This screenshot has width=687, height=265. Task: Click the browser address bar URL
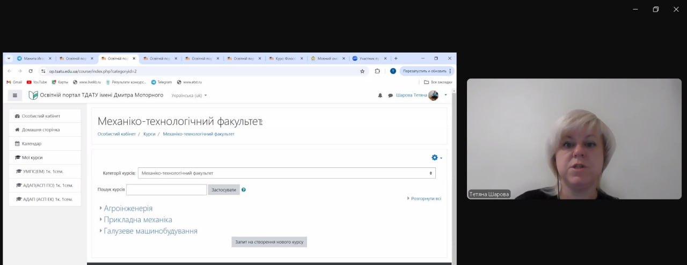(x=93, y=71)
